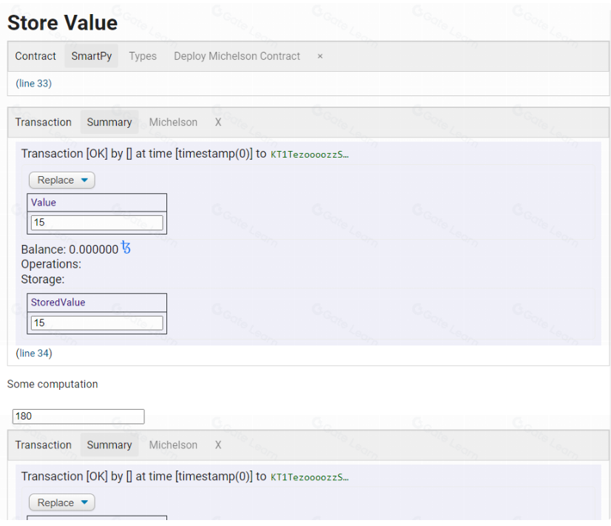The image size is (611, 526).
Task: Click the Value input field showing 15
Action: coord(97,222)
